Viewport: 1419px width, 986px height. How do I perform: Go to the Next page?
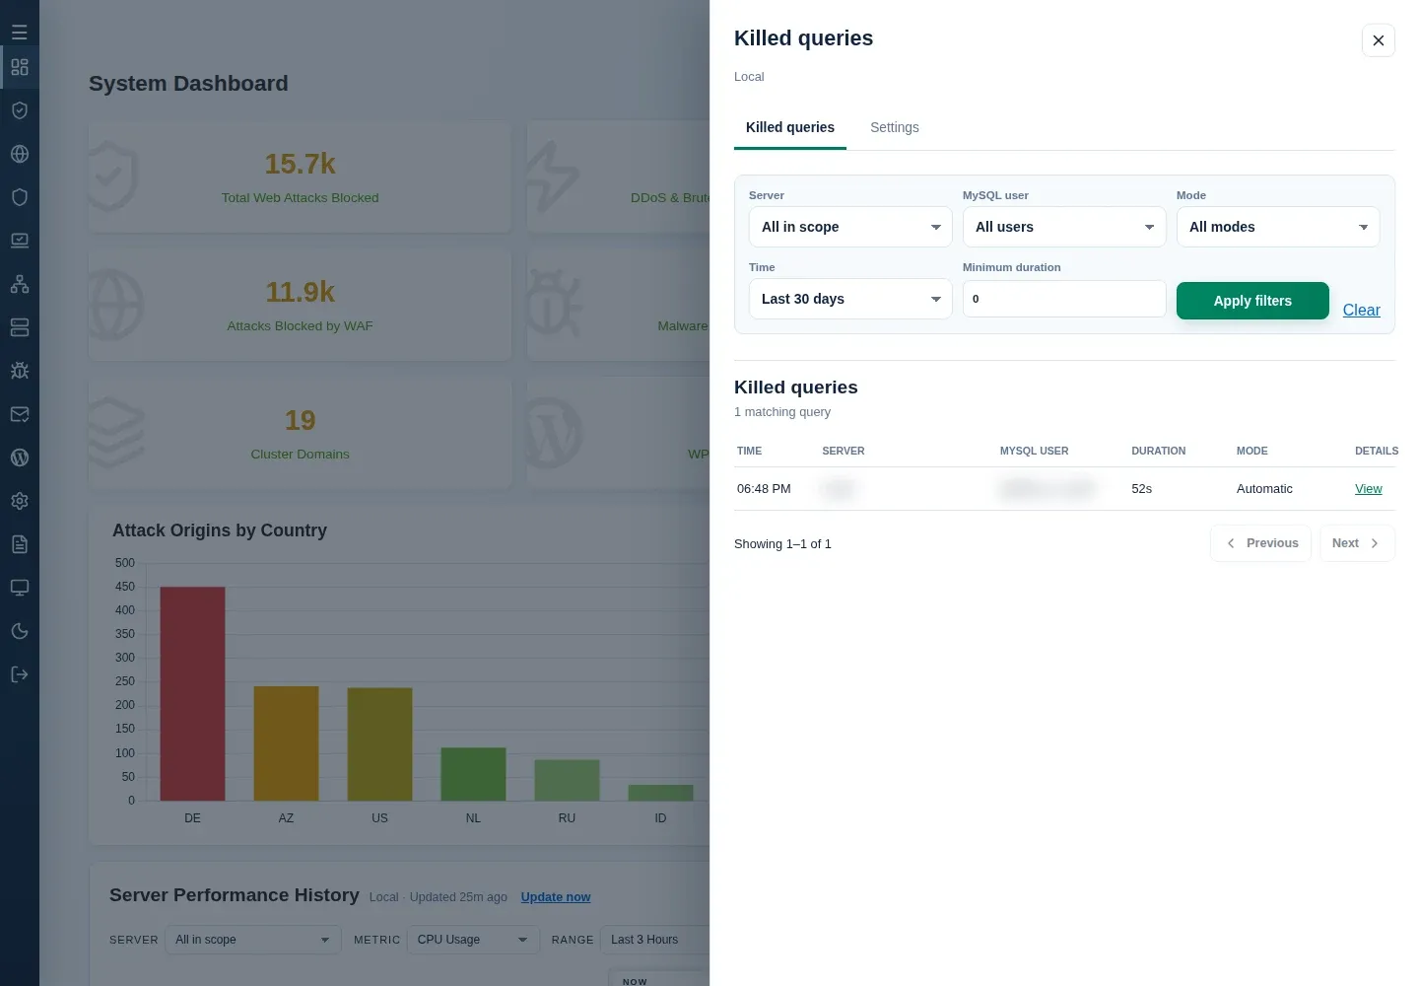click(1357, 543)
